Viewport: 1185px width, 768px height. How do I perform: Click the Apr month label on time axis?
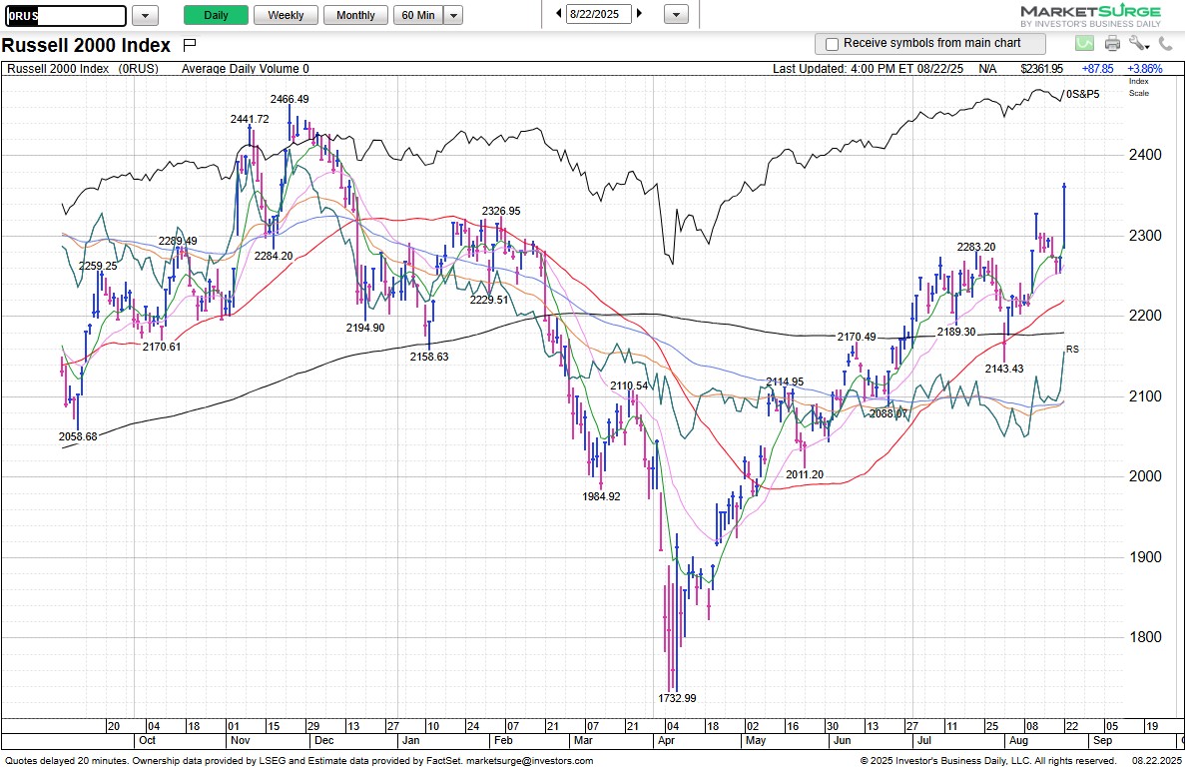[x=666, y=741]
